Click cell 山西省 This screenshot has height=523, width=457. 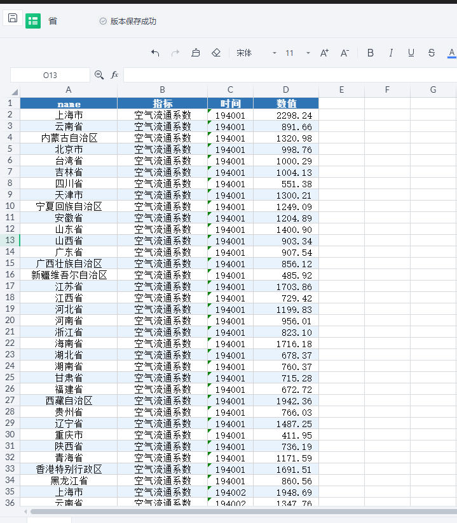pos(69,241)
